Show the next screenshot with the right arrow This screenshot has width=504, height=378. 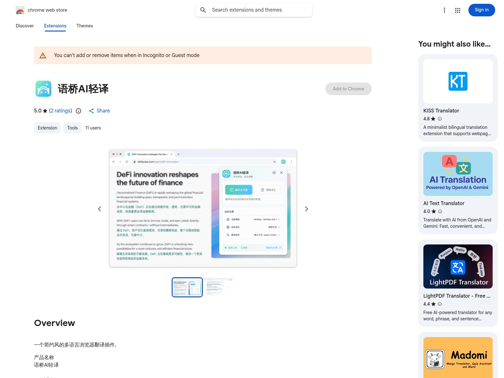306,209
